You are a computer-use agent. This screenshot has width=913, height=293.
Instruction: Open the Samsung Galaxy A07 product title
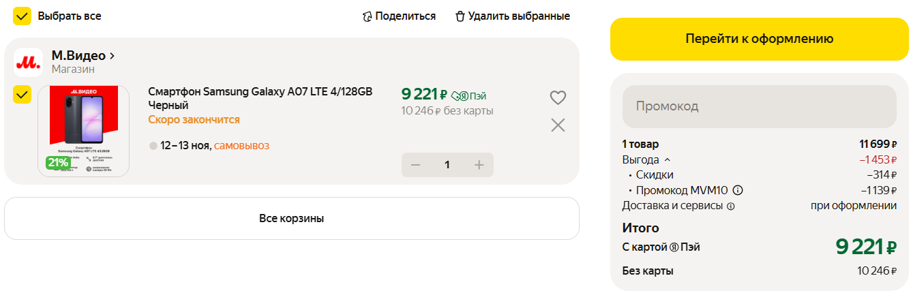click(x=260, y=99)
